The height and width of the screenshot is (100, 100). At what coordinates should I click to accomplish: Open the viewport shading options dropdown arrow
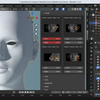point(83,9)
